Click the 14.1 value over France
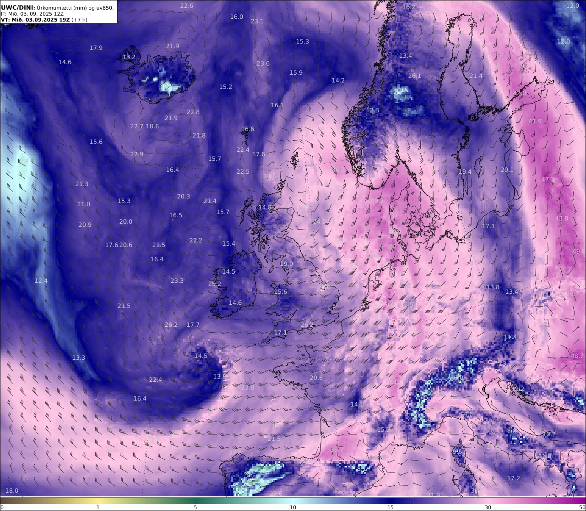This screenshot has width=586, height=511. point(357,405)
